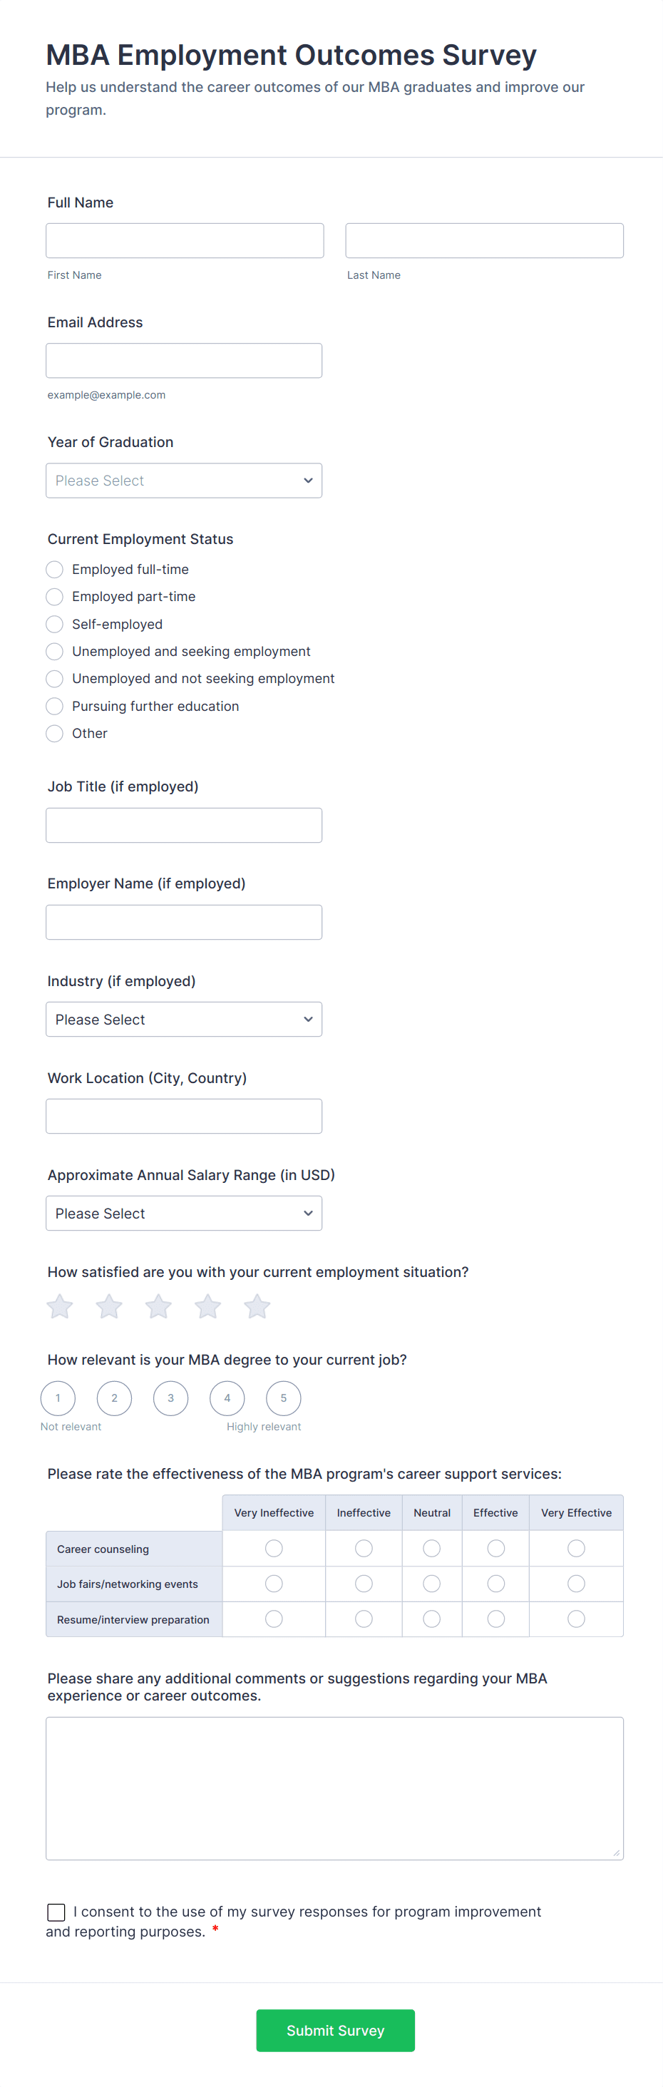Select Employed full-time radio option
663x2087 pixels.
(55, 570)
